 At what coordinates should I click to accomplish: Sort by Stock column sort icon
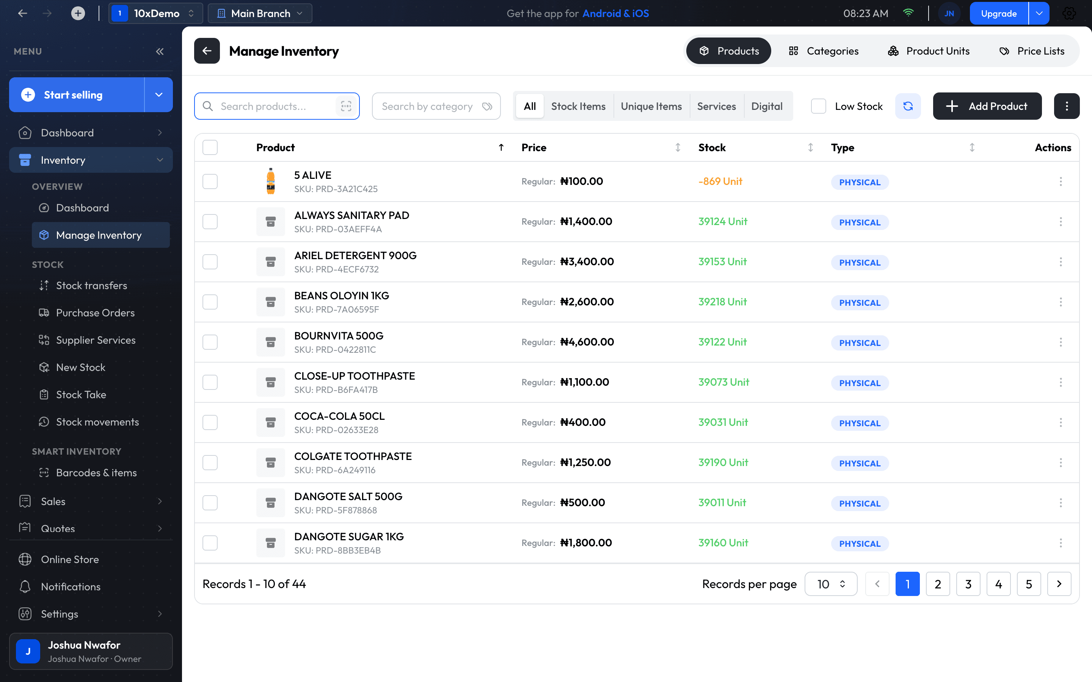810,147
